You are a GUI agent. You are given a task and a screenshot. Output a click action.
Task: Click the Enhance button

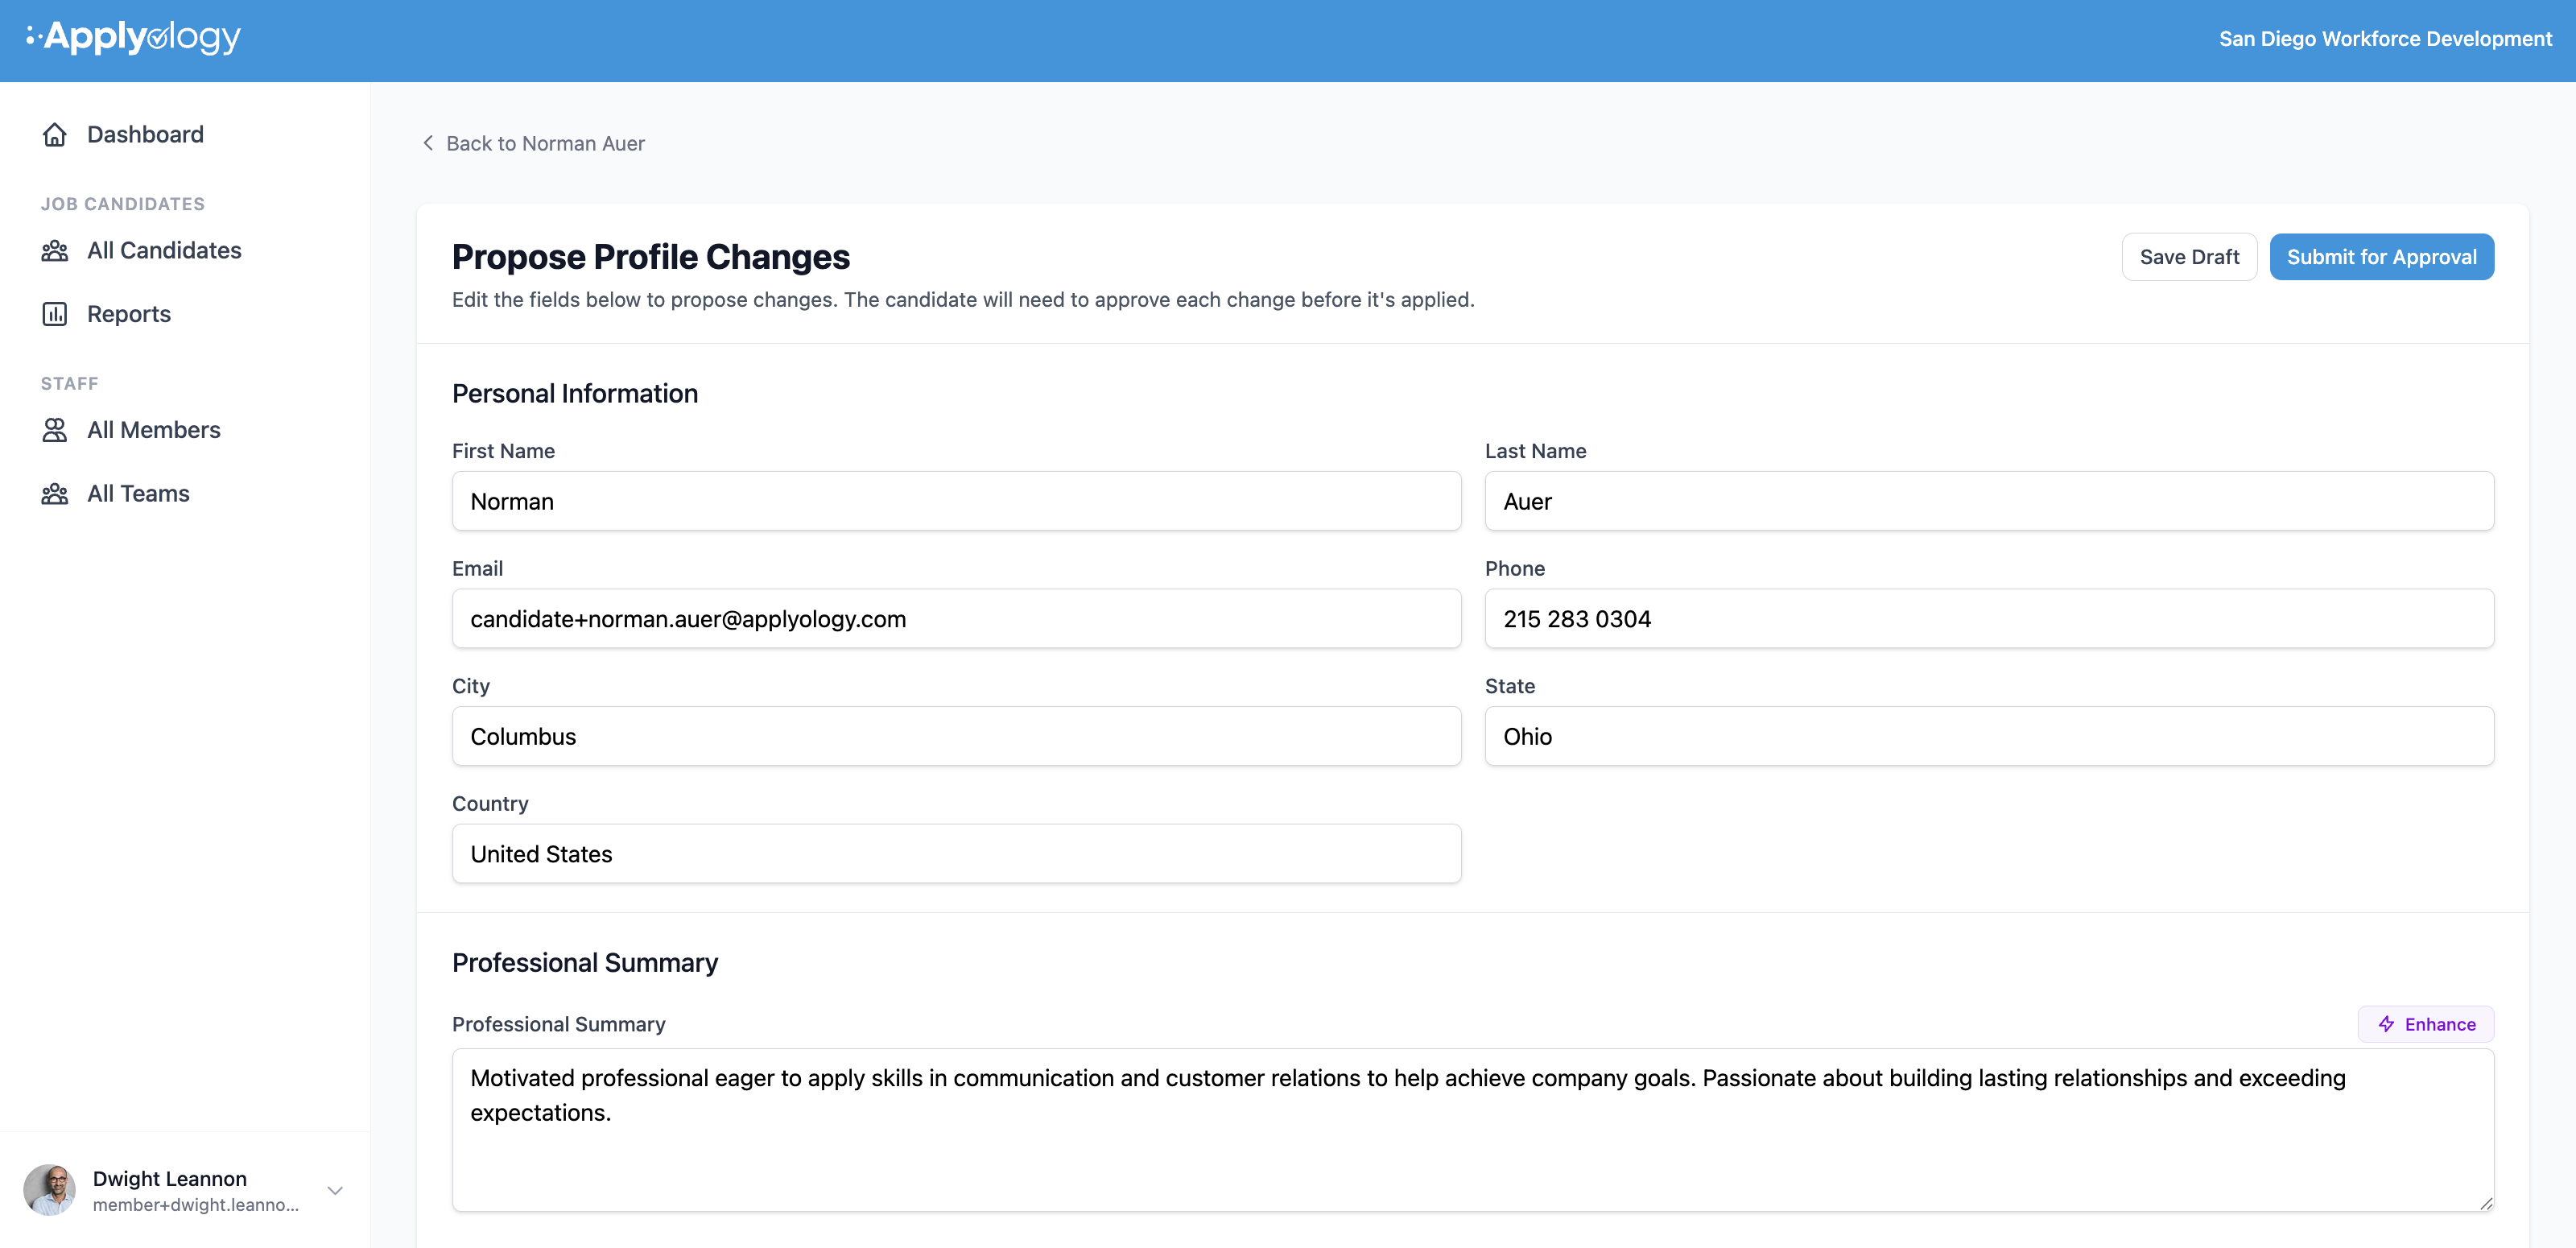click(x=2425, y=1024)
